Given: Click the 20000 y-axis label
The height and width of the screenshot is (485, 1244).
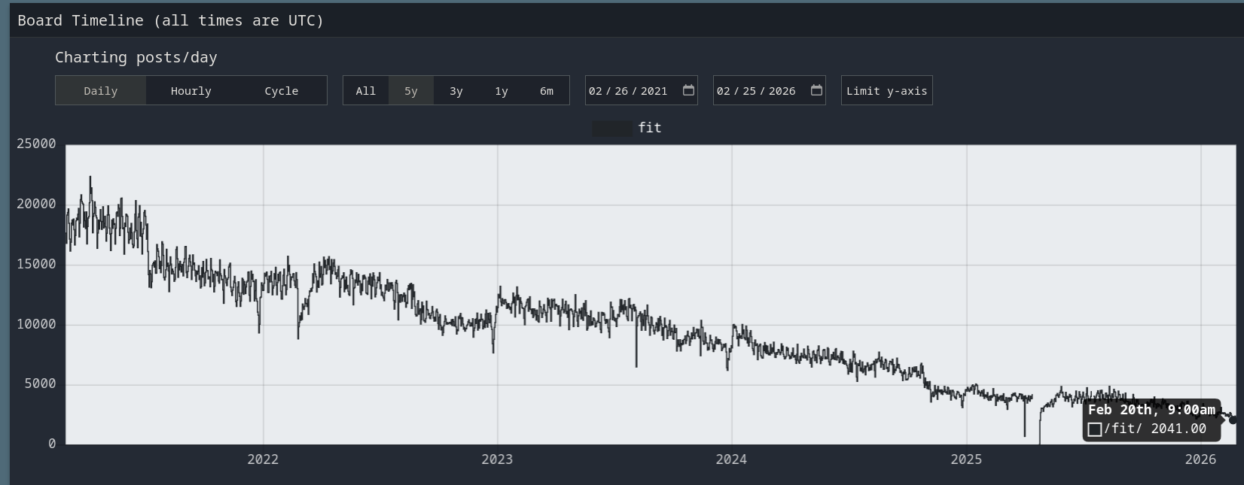Looking at the screenshot, I should tap(36, 204).
